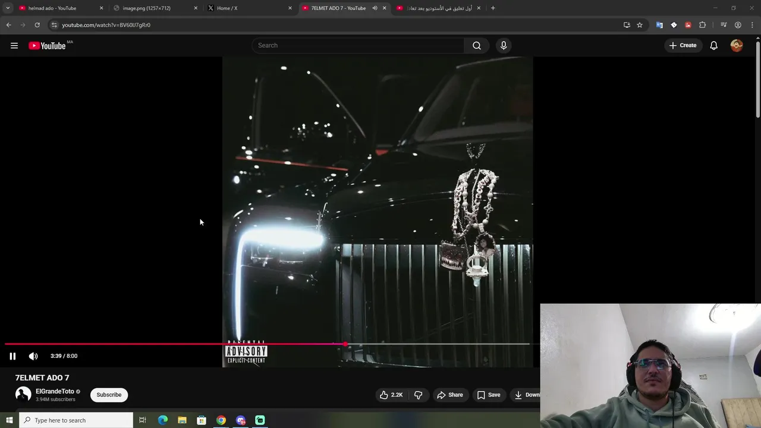The height and width of the screenshot is (428, 761).
Task: Pause the video playback
Action: point(12,356)
